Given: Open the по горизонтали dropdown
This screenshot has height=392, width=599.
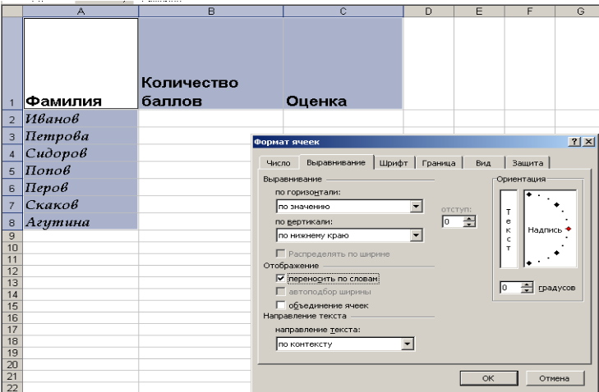Looking at the screenshot, I should click(x=416, y=207).
